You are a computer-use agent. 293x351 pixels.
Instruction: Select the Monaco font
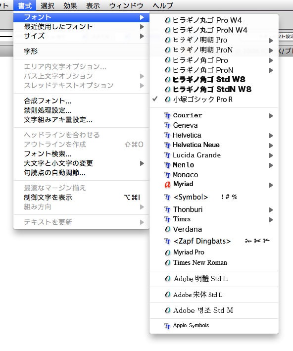pos(214,175)
